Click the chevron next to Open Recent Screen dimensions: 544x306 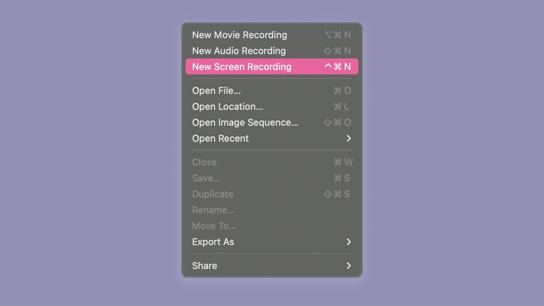click(349, 138)
